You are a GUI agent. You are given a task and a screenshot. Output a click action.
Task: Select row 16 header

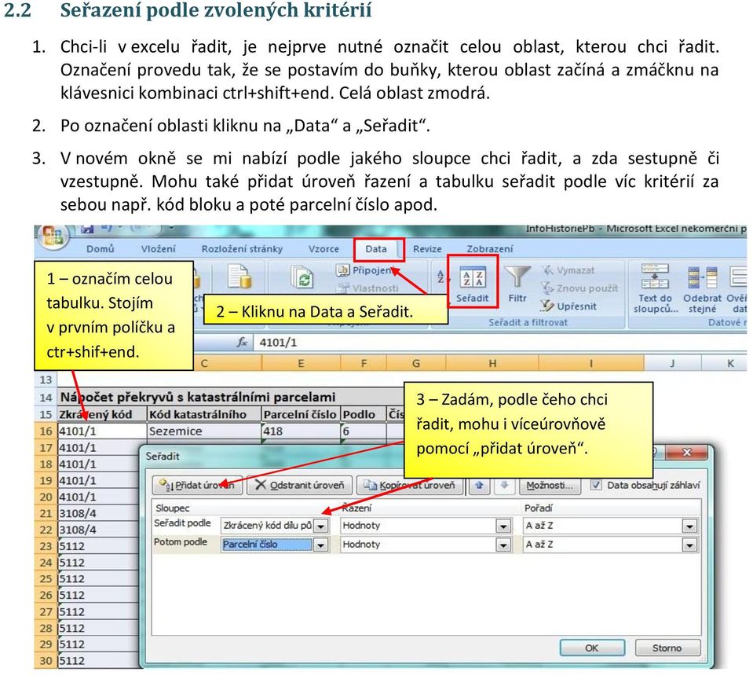[x=46, y=431]
